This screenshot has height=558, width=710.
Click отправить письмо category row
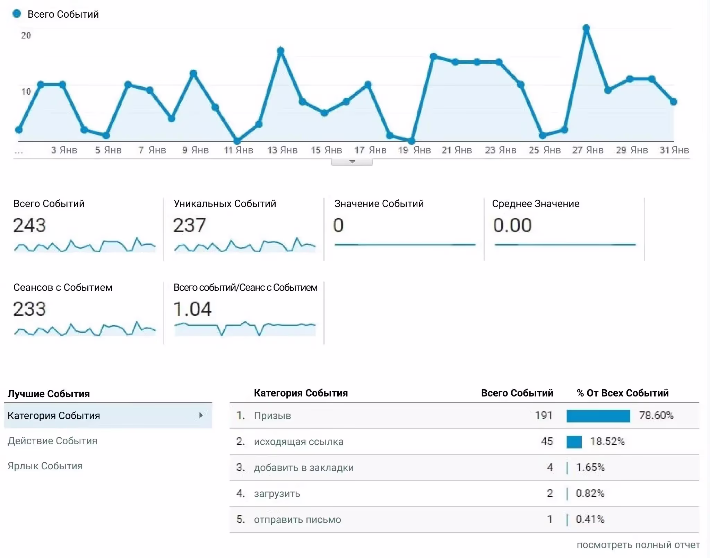(297, 520)
